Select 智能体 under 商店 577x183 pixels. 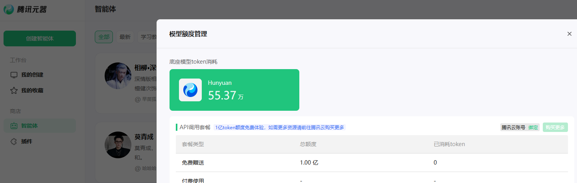(x=40, y=126)
